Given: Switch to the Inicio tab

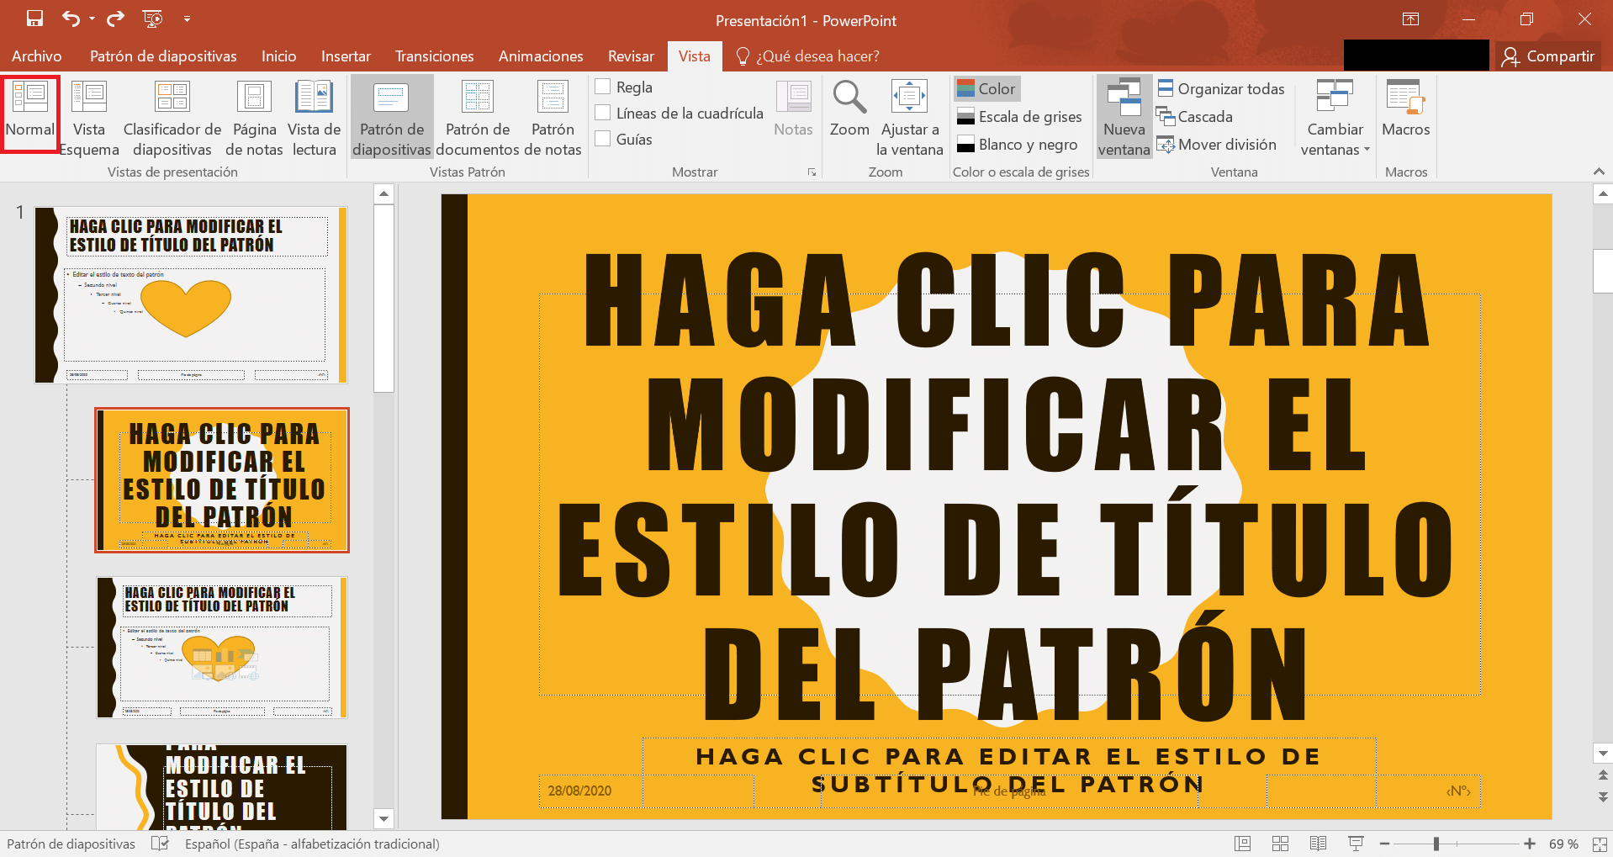Looking at the screenshot, I should tap(278, 56).
